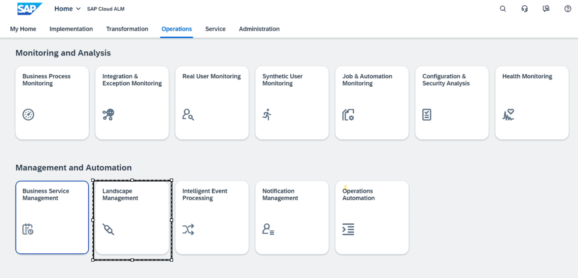The image size is (578, 278).
Task: Open the help icon in the top bar
Action: (567, 8)
